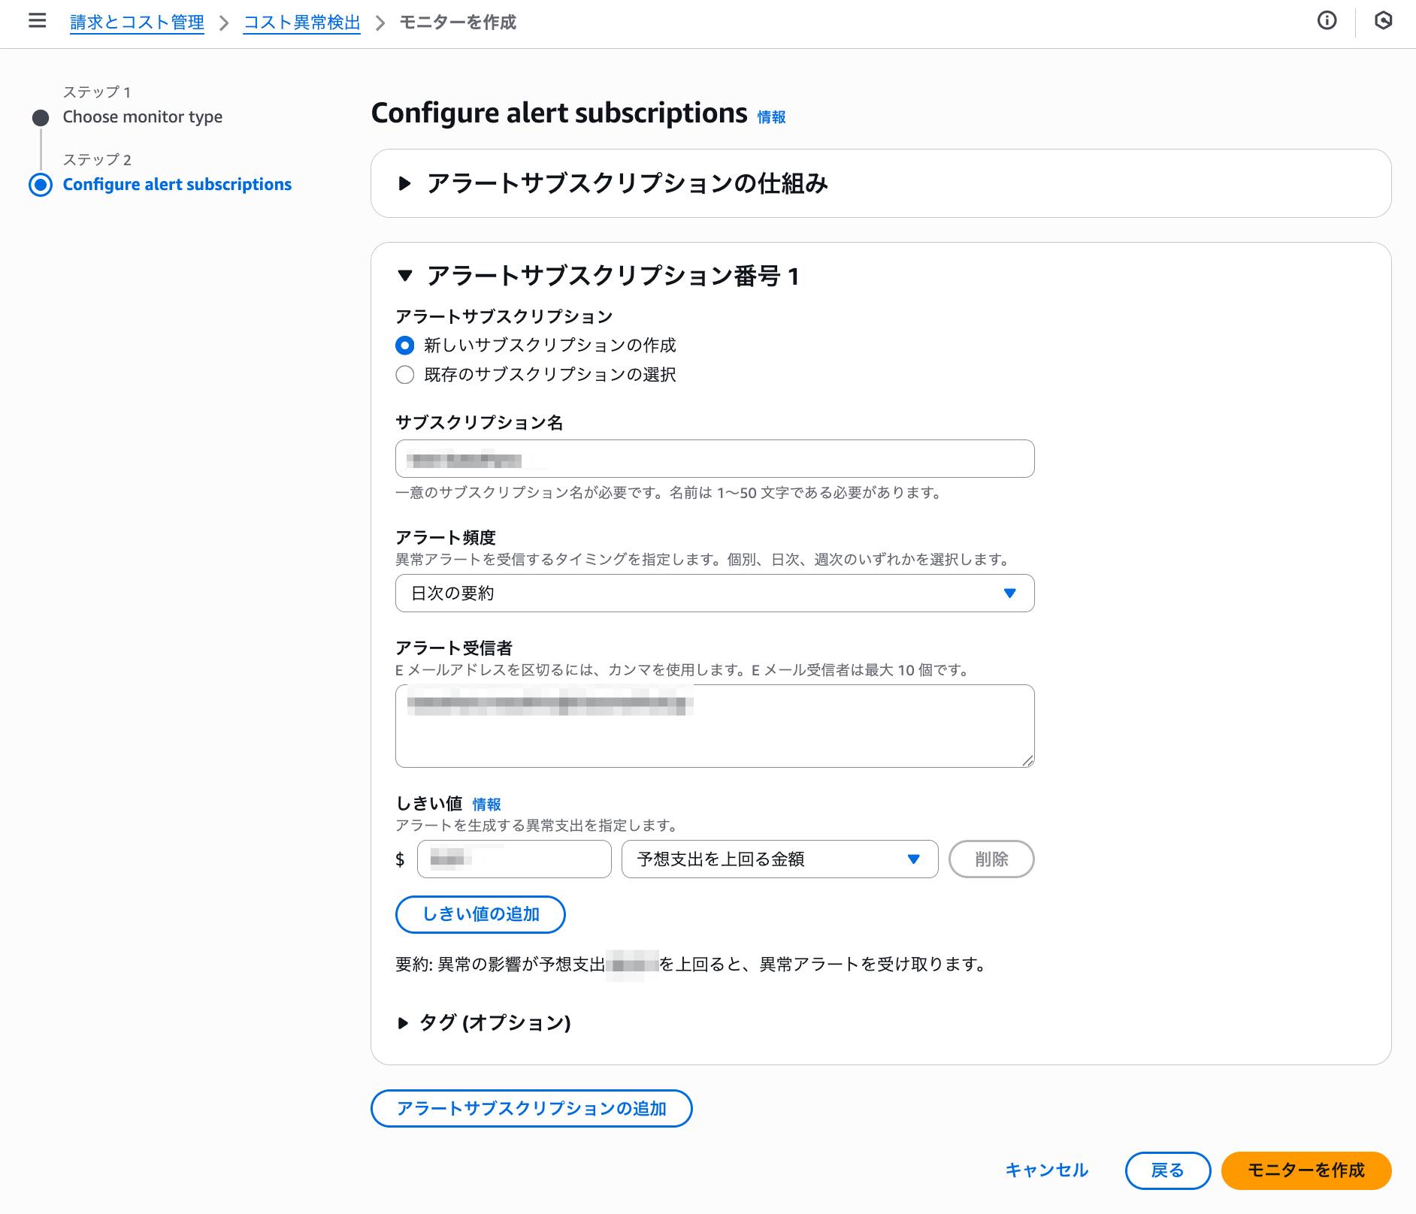This screenshot has height=1214, width=1416.
Task: Go to 請求とコスト管理 breadcrumb
Action: coord(137,23)
